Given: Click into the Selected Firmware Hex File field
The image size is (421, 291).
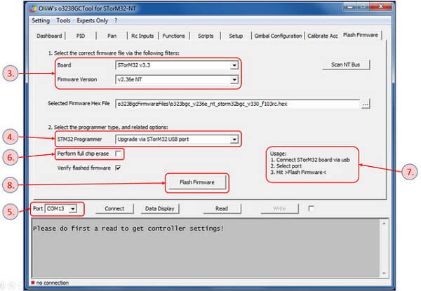Looking at the screenshot, I should 238,104.
